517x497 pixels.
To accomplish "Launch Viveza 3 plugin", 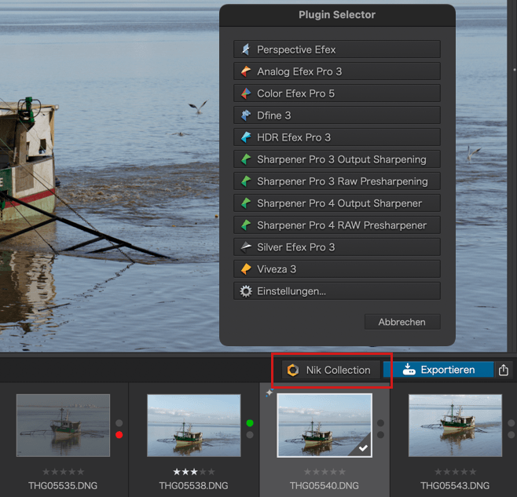I will tap(336, 269).
